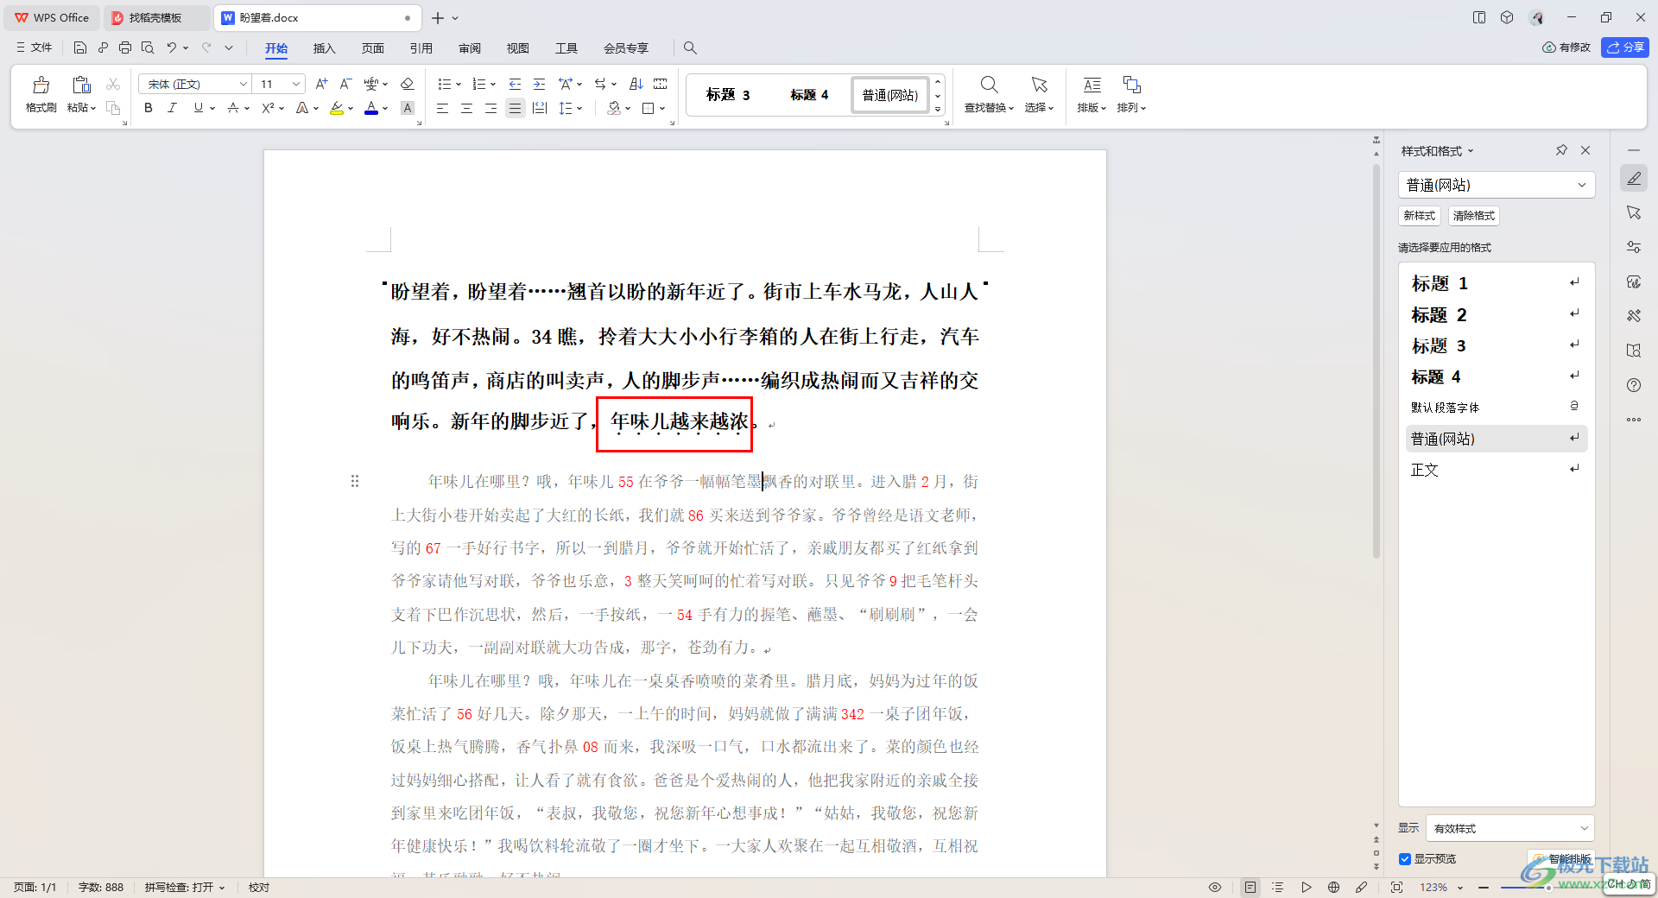Viewport: 1658px width, 898px height.
Task: Open the 显示 有效样式 dropdown
Action: tap(1510, 828)
